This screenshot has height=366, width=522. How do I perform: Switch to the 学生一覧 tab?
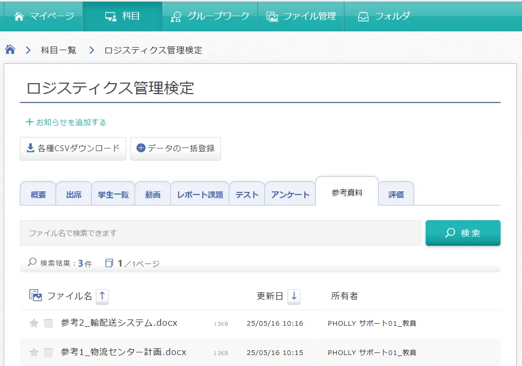113,195
